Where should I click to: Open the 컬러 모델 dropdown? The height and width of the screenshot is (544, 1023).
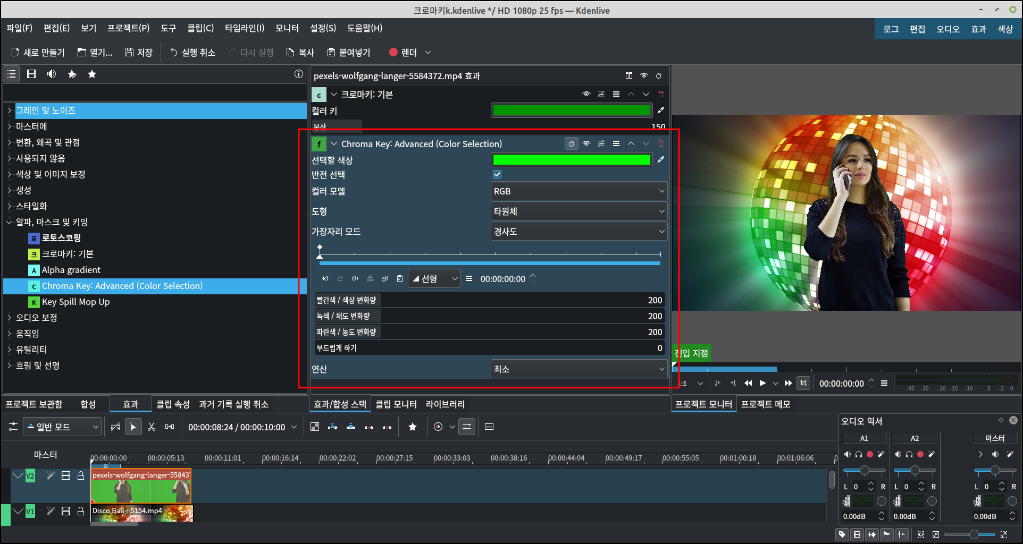pos(578,191)
